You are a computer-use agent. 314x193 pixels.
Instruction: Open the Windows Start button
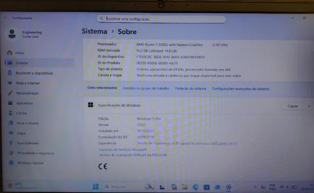tap(96, 187)
